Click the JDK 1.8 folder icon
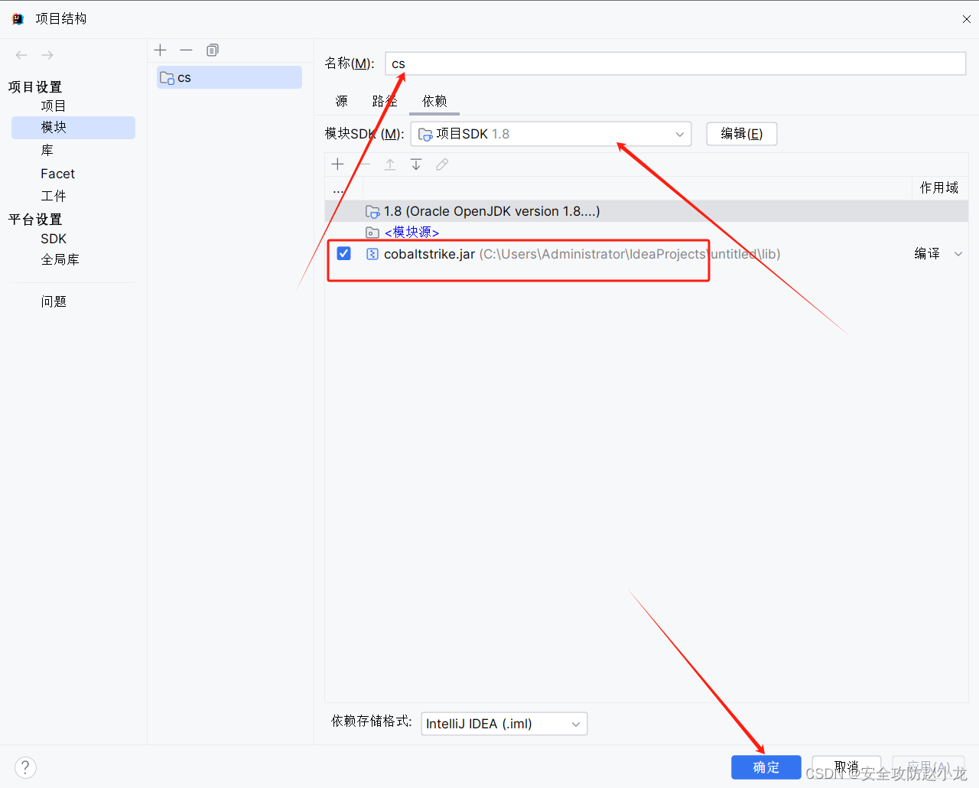 pyautogui.click(x=372, y=211)
